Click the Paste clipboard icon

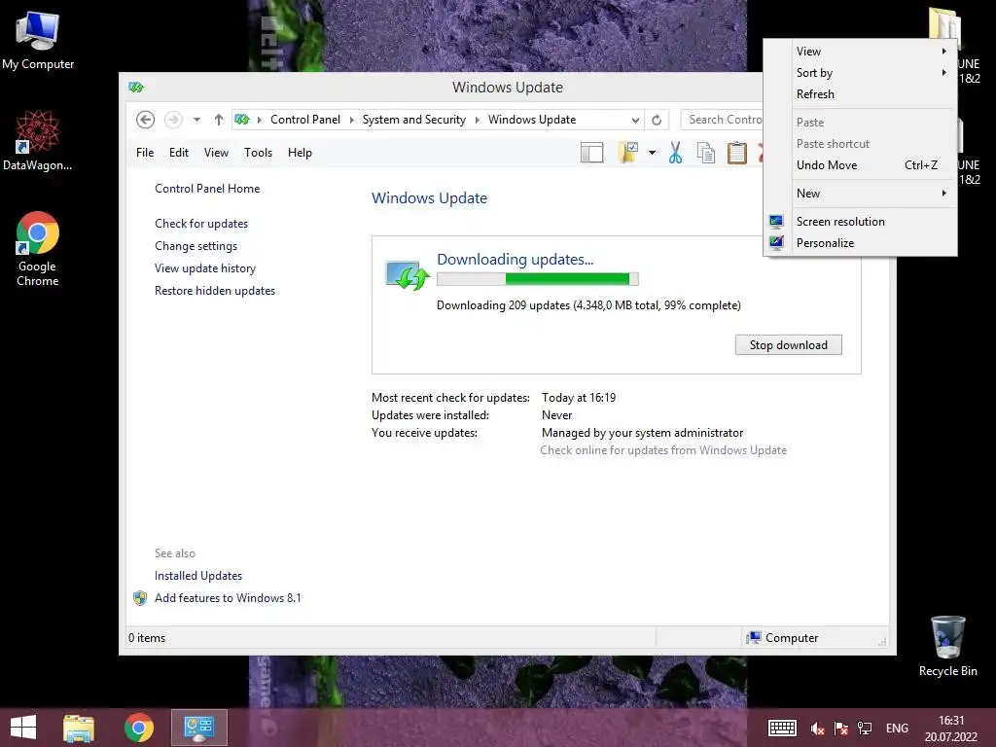[737, 153]
